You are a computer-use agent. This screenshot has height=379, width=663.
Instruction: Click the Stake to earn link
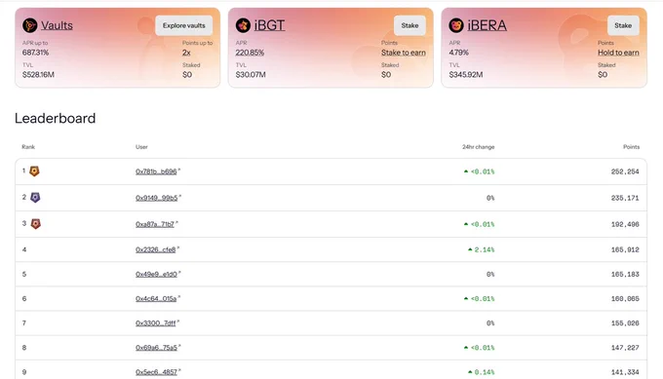[404, 53]
